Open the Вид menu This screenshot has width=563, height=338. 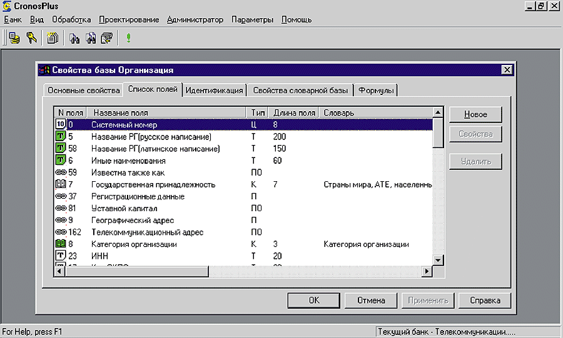pos(37,20)
